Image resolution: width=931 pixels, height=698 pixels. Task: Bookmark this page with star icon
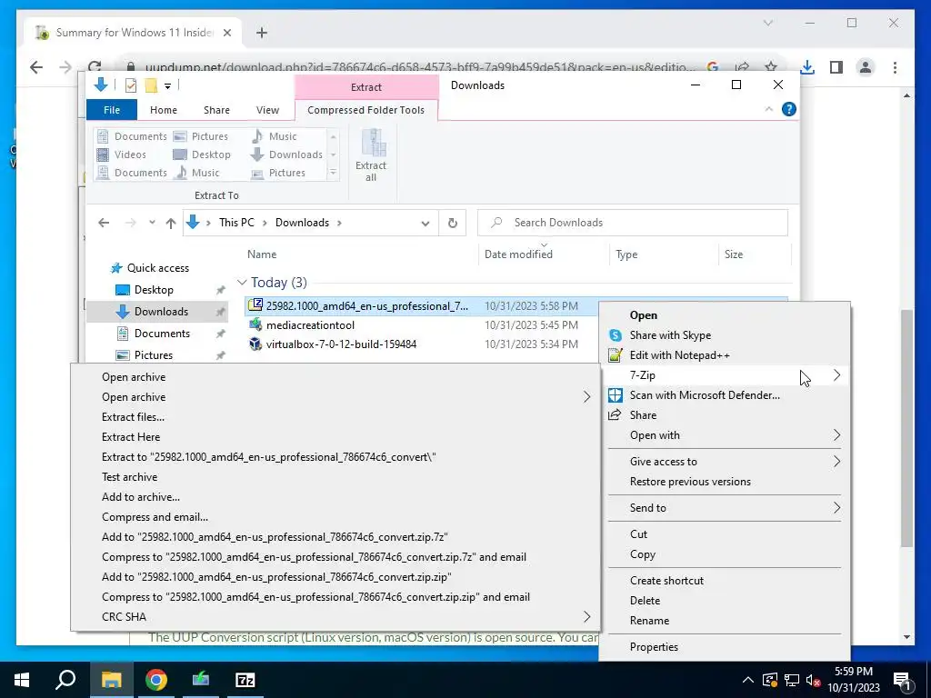click(771, 67)
